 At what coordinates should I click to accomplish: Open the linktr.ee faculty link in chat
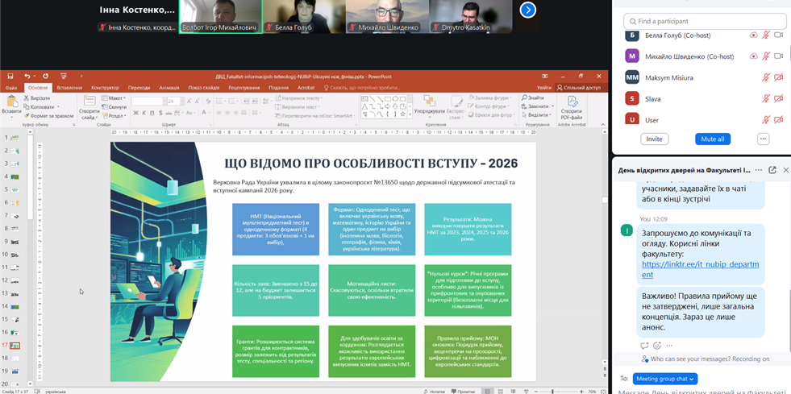pyautogui.click(x=700, y=269)
